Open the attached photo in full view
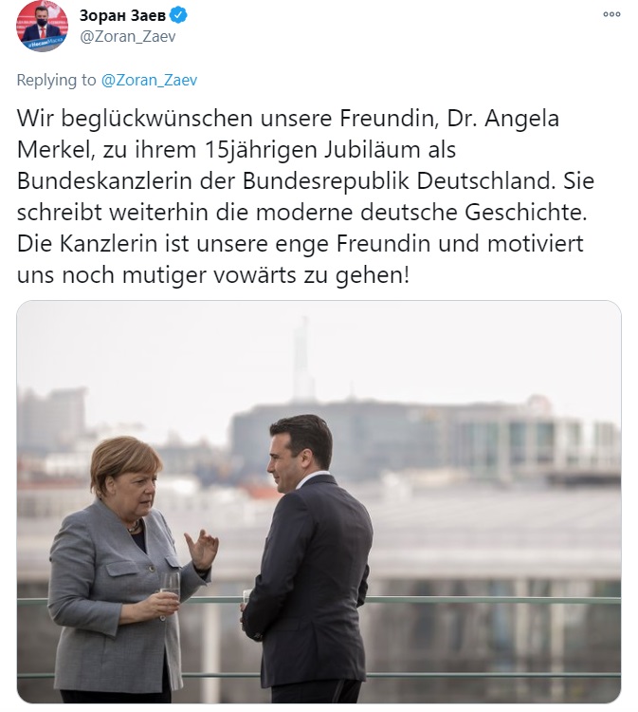 [x=319, y=502]
